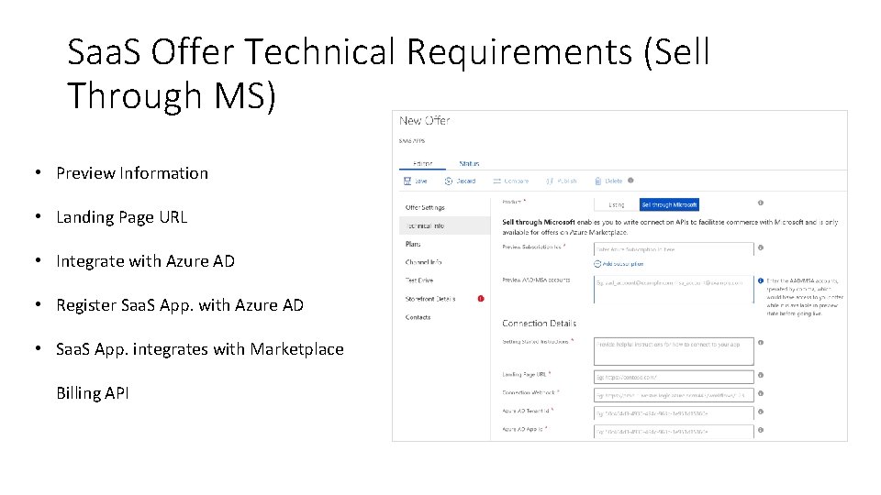Click the 'Billing API' text
881x495 pixels.
coord(93,393)
